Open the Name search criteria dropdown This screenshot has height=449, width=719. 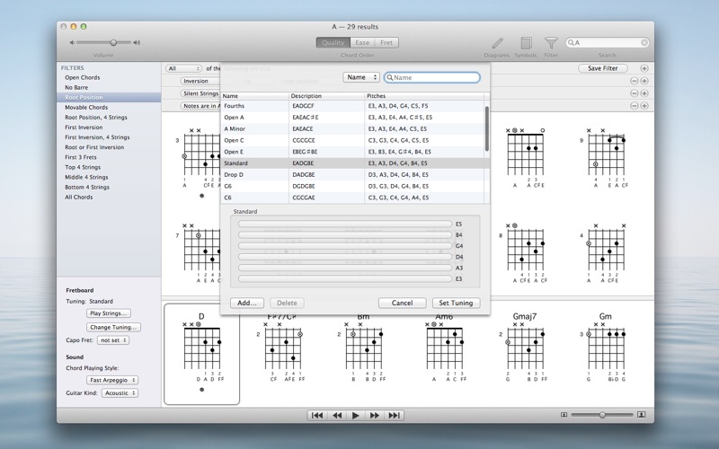pyautogui.click(x=361, y=77)
